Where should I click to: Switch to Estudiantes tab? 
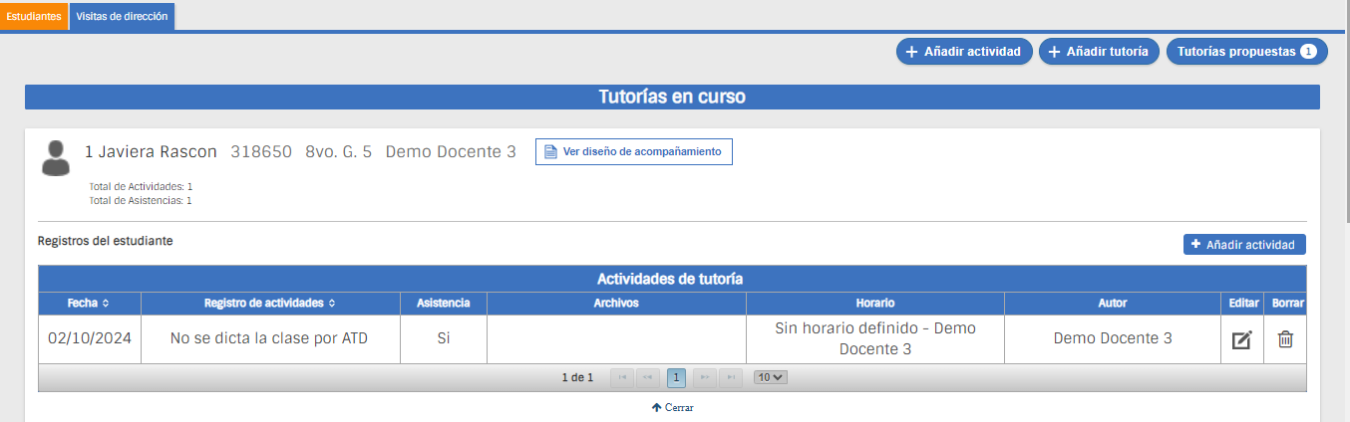click(x=34, y=17)
